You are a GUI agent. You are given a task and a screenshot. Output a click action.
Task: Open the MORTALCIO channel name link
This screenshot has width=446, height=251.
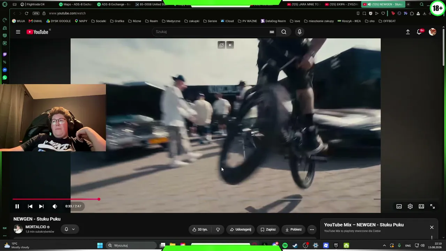pyautogui.click(x=36, y=227)
